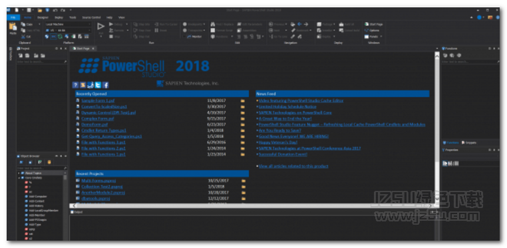Screen dimensions: 507x248
Task: Open the PowerShell version V5 dropdown
Action: pos(68,31)
